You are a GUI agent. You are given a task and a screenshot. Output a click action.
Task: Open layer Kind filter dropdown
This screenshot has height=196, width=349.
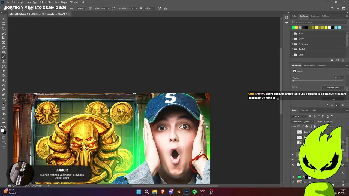[x=299, y=117]
